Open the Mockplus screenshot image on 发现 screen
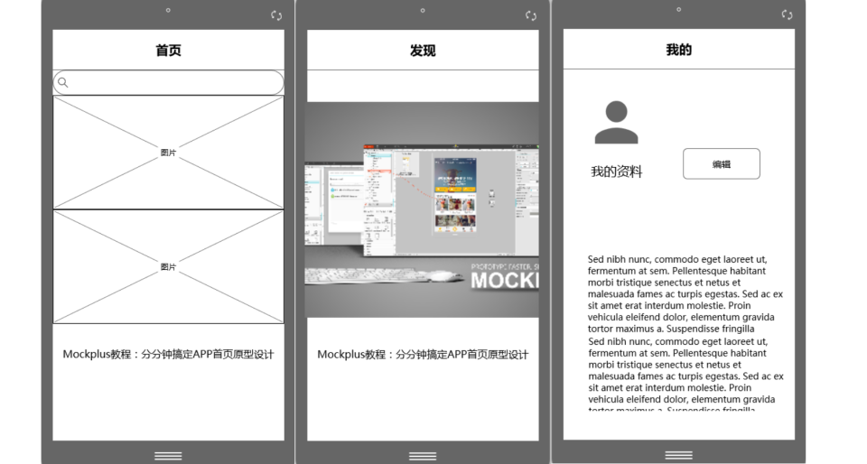 coord(422,209)
